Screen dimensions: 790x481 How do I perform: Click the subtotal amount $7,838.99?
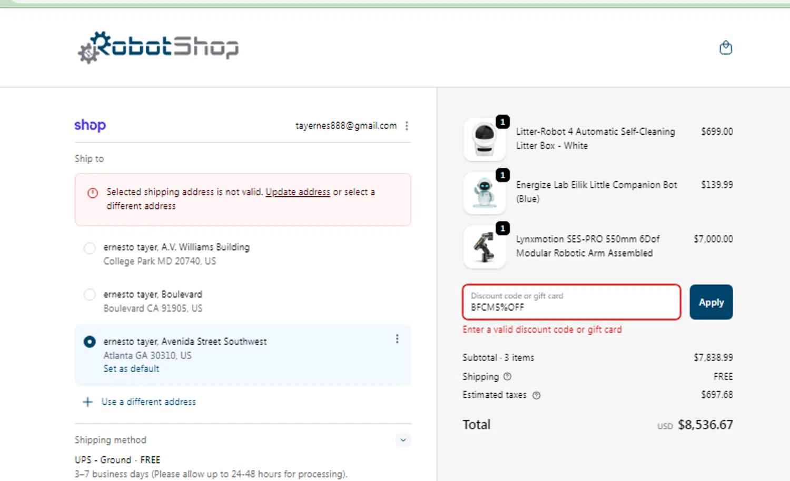click(x=713, y=357)
